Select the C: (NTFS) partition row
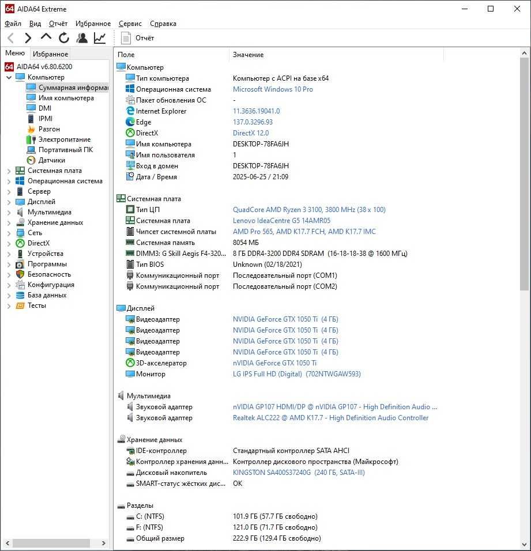The image size is (531, 551). pyautogui.click(x=221, y=516)
